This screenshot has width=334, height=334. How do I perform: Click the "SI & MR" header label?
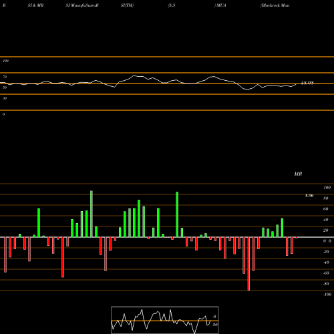coord(35,5)
